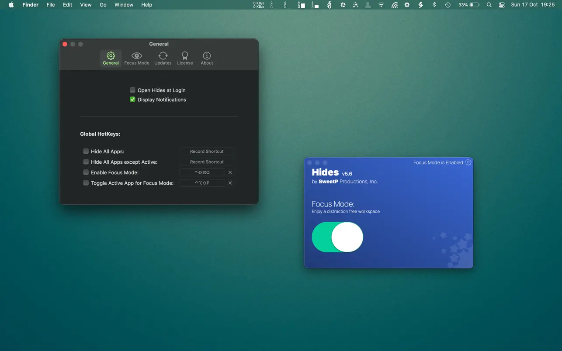Open settings gear in Hides window

(x=468, y=162)
